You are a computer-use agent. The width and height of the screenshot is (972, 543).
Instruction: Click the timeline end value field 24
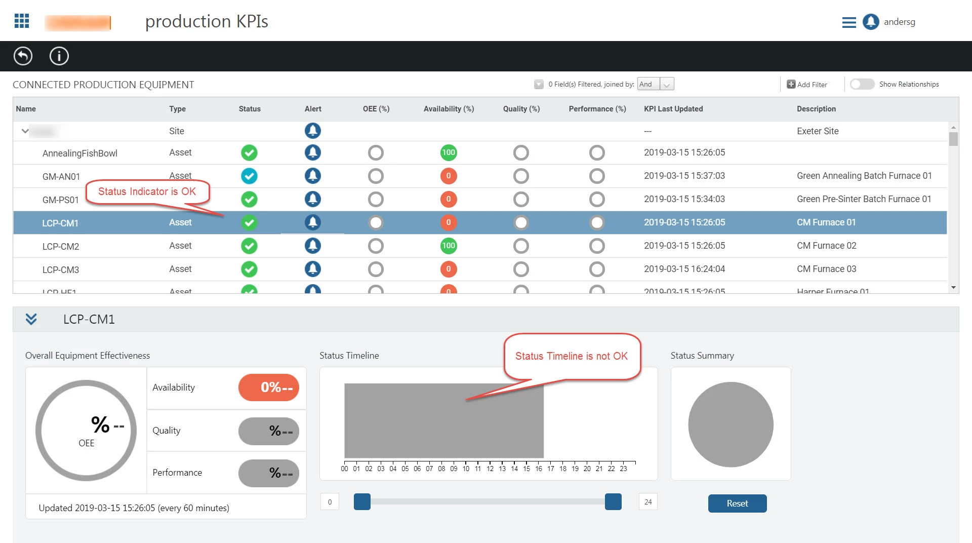648,502
